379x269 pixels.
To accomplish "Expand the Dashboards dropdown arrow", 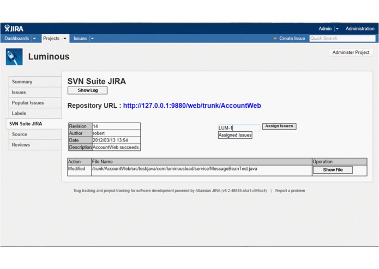I will pyautogui.click(x=34, y=39).
